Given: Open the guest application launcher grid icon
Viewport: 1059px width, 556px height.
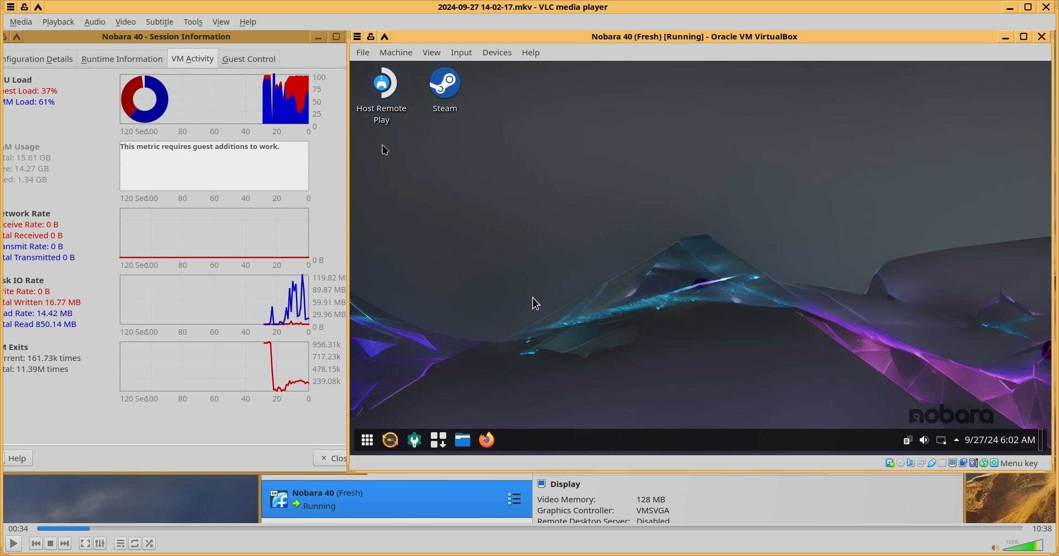Looking at the screenshot, I should pos(367,440).
